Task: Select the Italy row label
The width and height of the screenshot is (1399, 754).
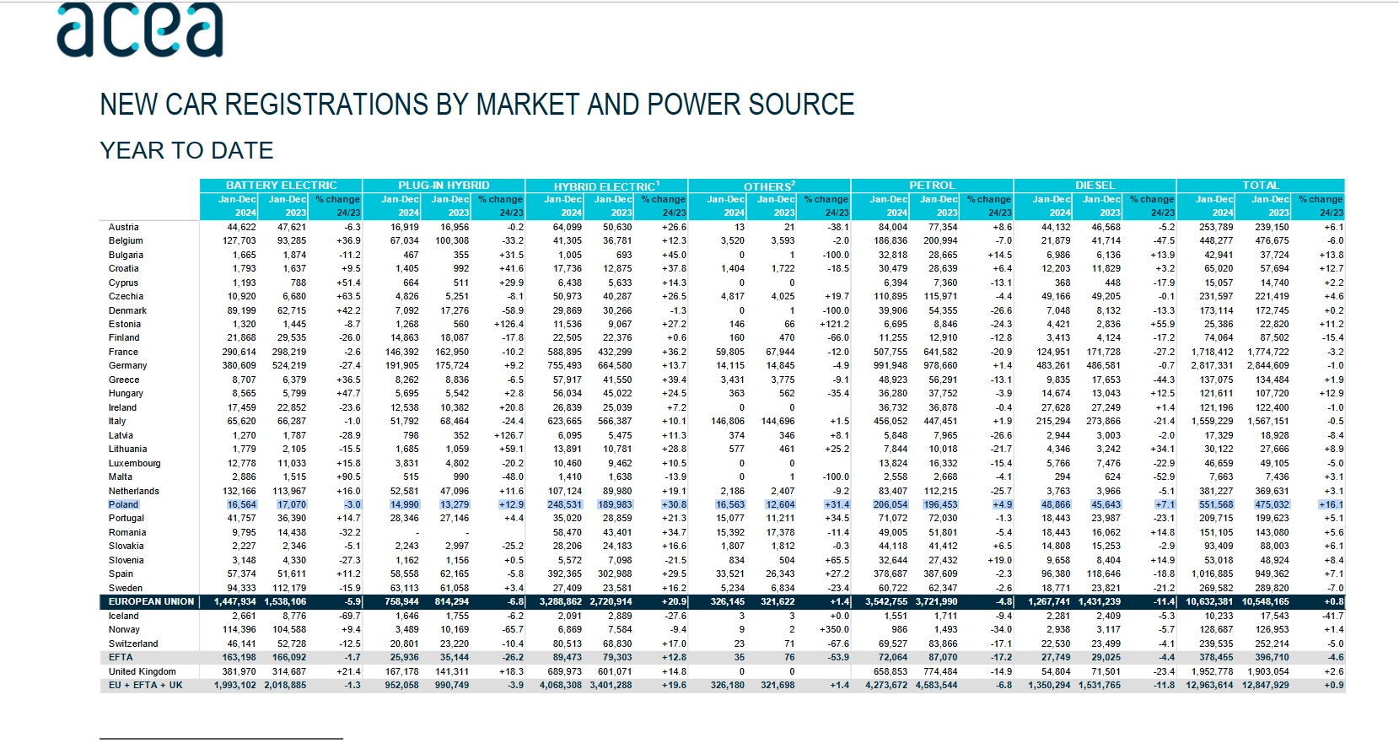Action: coord(117,421)
